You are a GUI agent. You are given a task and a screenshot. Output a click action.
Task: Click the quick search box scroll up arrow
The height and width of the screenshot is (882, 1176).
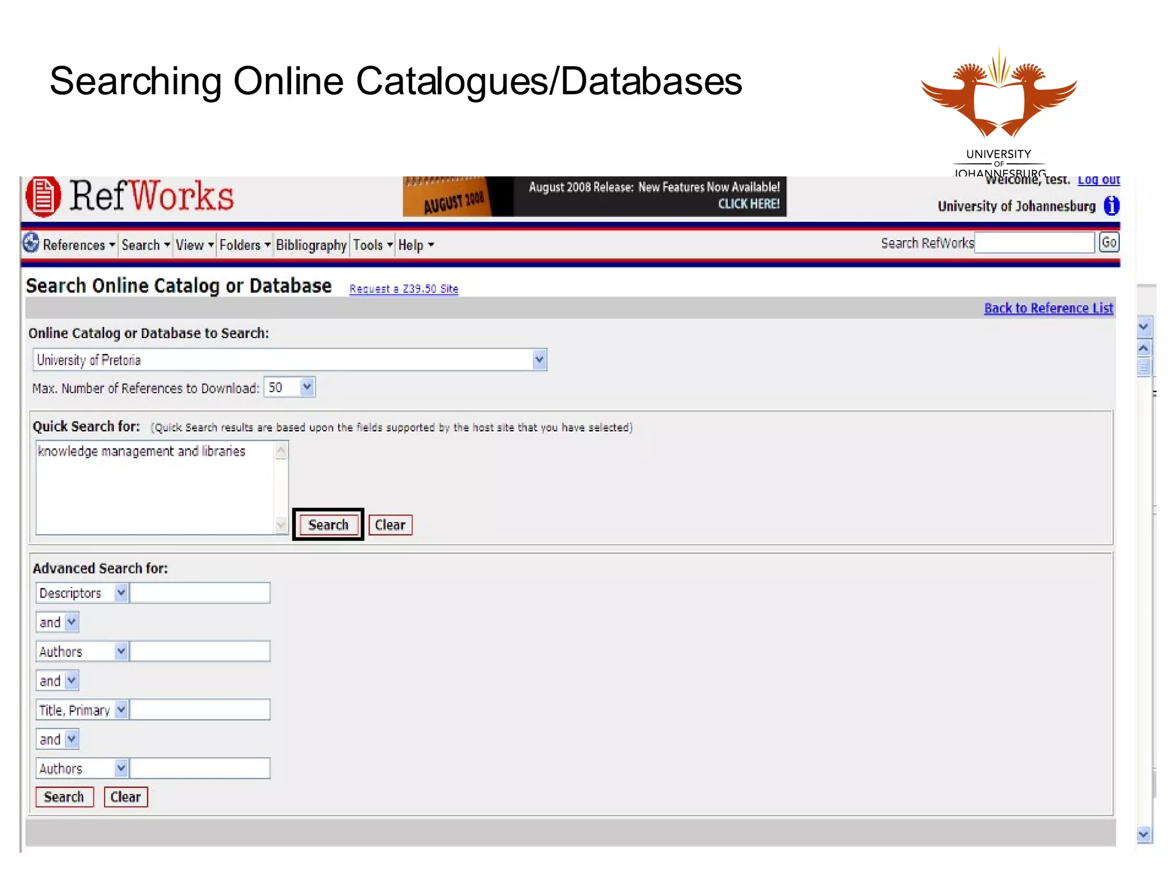(281, 450)
